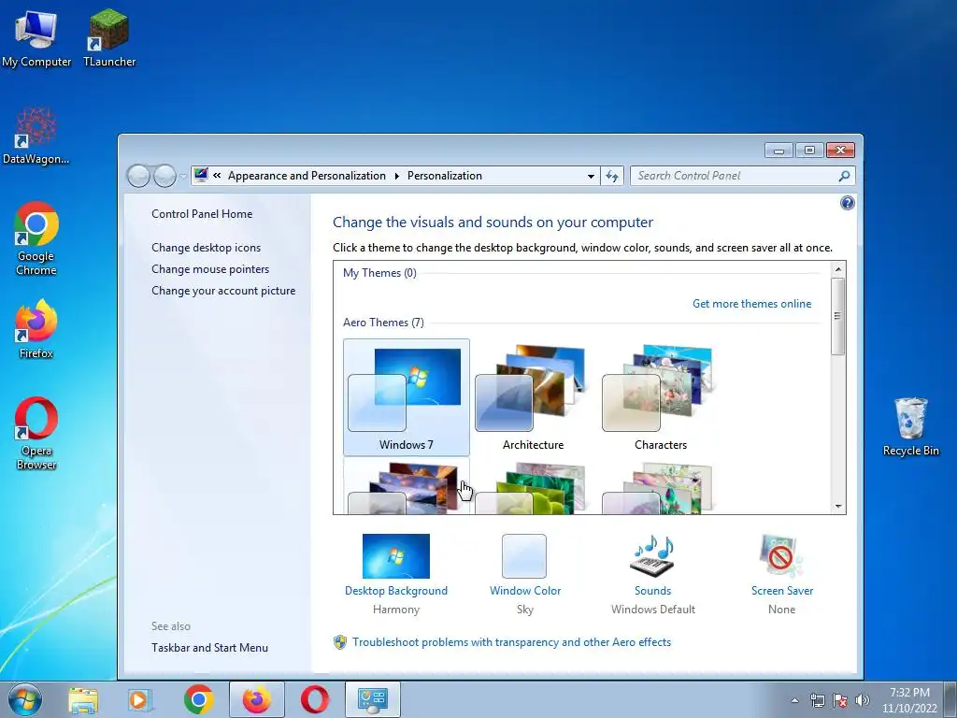The height and width of the screenshot is (718, 957).
Task: Focus the Search Control Panel field
Action: 742,176
